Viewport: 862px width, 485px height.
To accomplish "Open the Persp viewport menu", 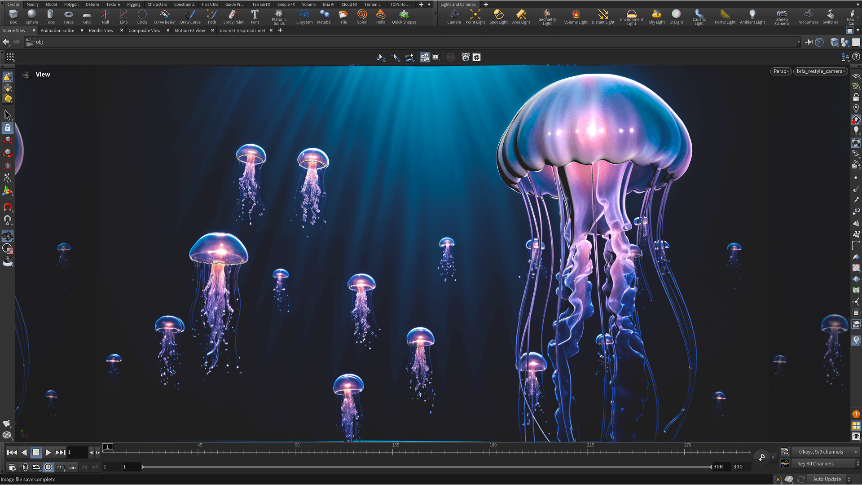I will [780, 71].
